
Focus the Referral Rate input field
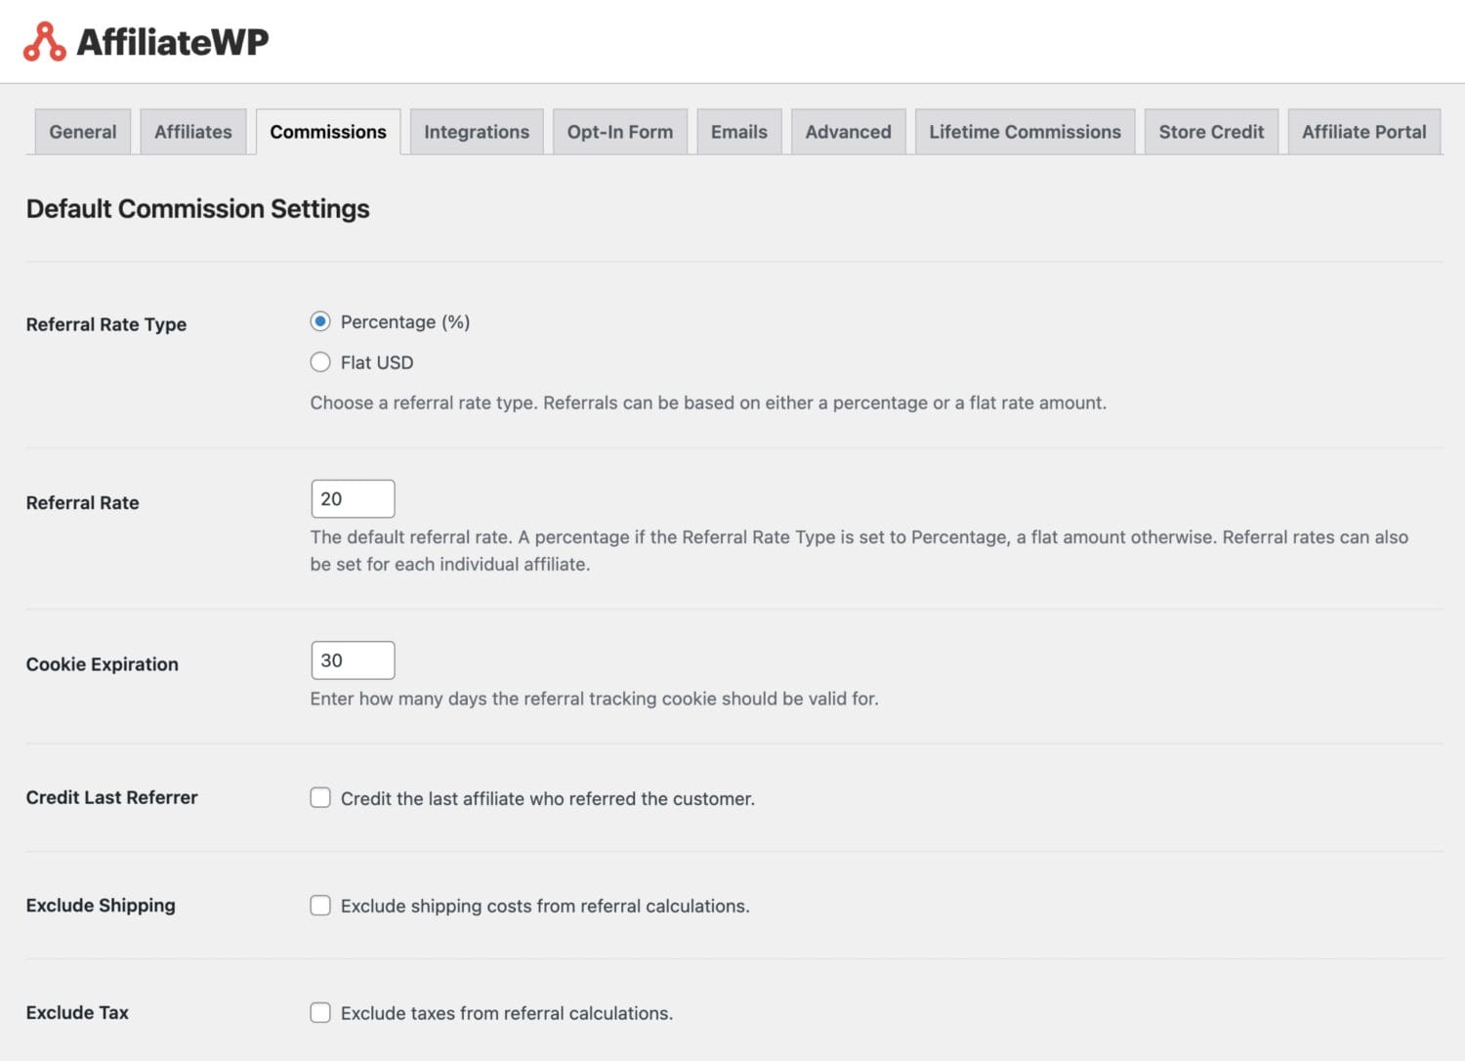point(353,498)
